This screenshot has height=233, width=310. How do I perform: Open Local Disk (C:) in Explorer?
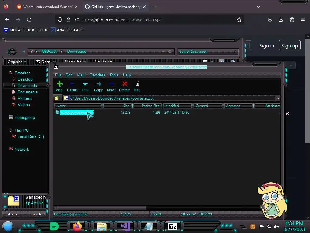(x=31, y=137)
